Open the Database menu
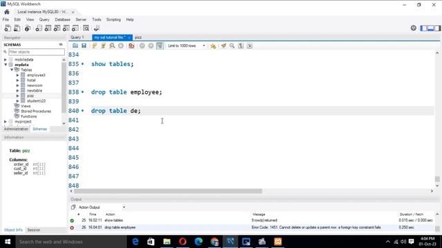442x248 pixels. [63, 19]
